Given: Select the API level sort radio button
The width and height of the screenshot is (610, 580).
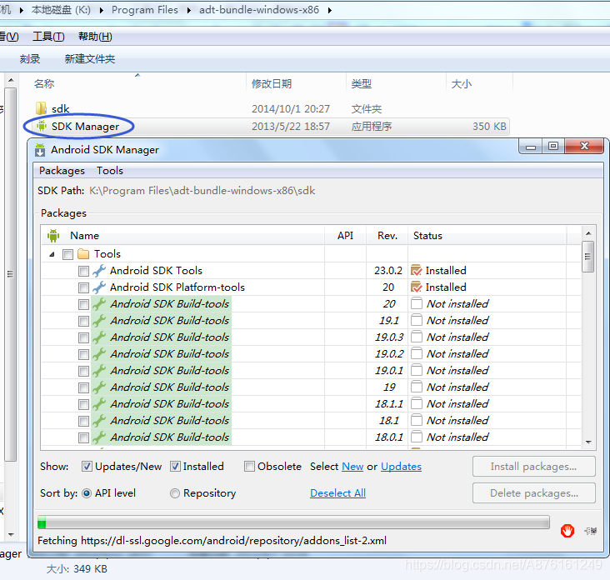Looking at the screenshot, I should coord(87,493).
